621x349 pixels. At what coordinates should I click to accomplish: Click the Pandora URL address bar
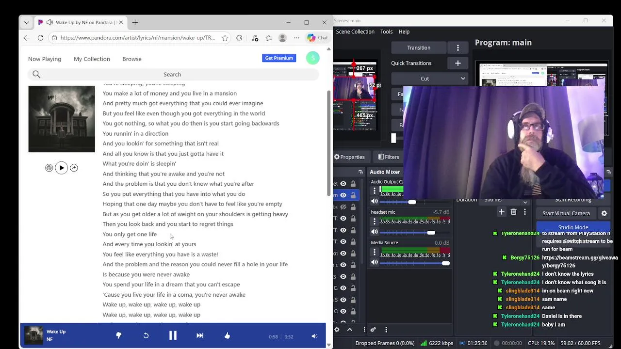pyautogui.click(x=138, y=38)
